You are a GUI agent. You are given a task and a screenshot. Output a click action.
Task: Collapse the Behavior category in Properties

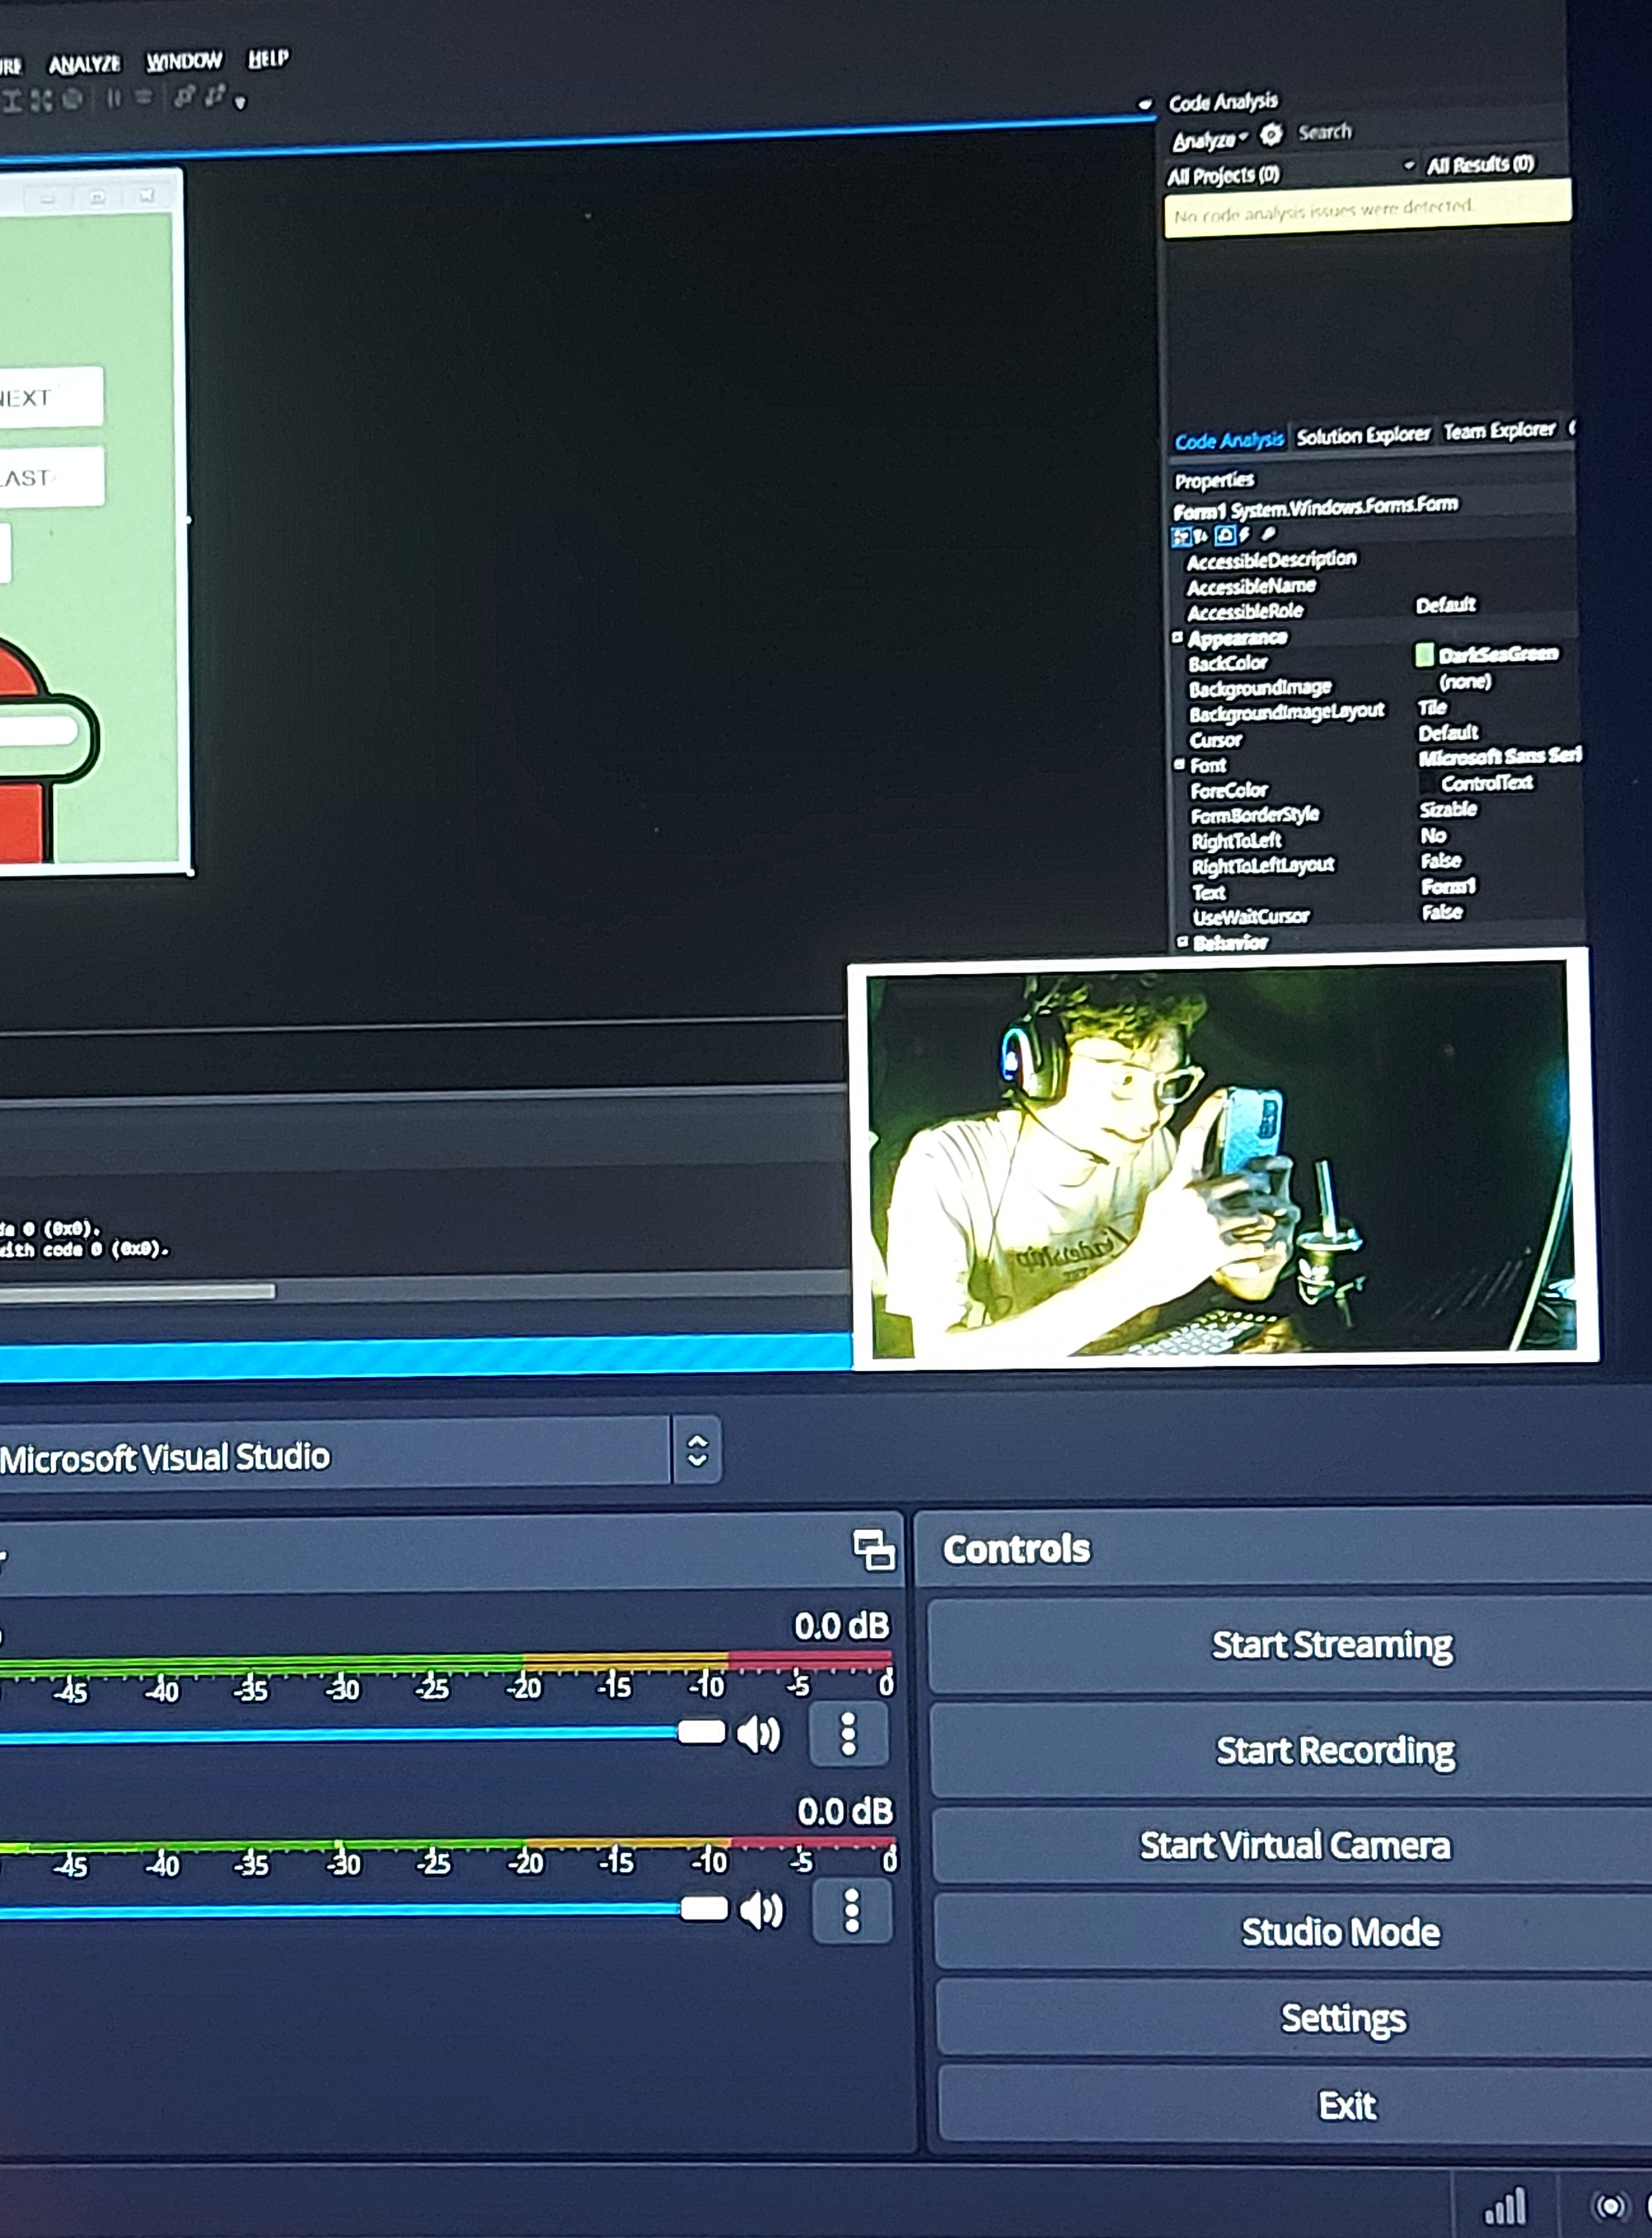[1182, 942]
